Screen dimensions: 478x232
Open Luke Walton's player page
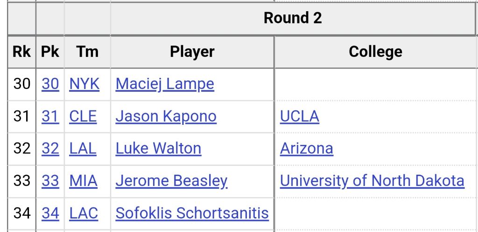158,148
